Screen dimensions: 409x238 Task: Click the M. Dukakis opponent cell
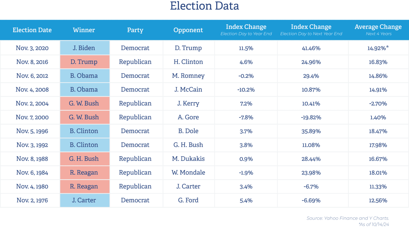click(x=188, y=159)
